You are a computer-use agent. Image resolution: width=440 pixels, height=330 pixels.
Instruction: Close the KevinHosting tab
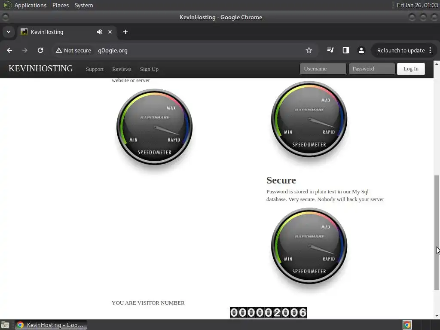[x=110, y=32]
